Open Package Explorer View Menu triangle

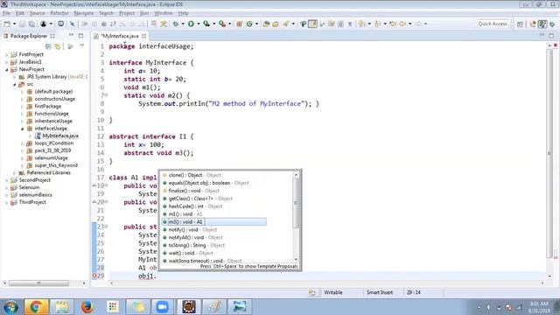coord(81,46)
